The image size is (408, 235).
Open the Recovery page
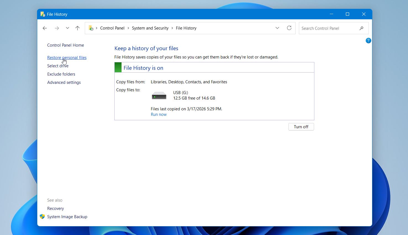click(x=55, y=208)
